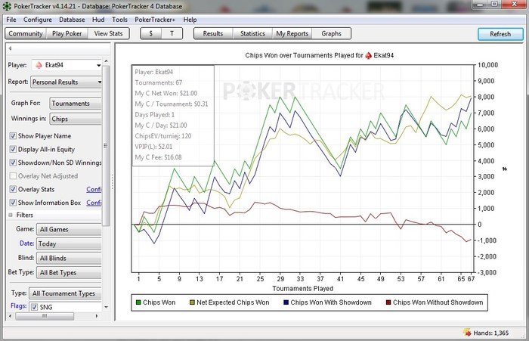The image size is (529, 341).
Task: Collapse the Filters section expander
Action: point(11,215)
